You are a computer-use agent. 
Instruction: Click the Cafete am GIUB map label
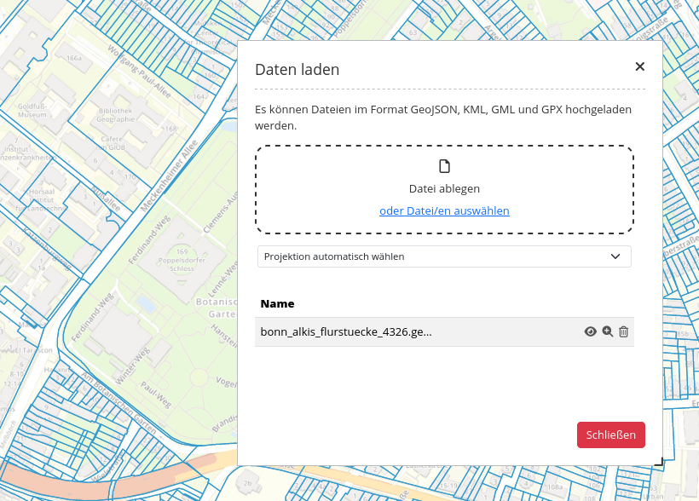tap(114, 142)
